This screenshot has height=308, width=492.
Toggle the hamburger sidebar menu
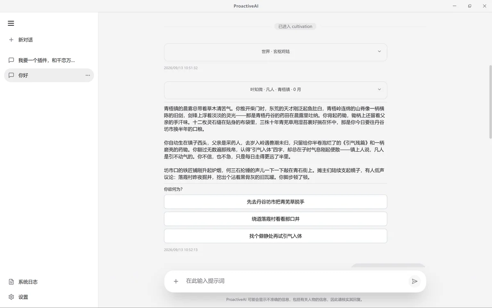11,23
